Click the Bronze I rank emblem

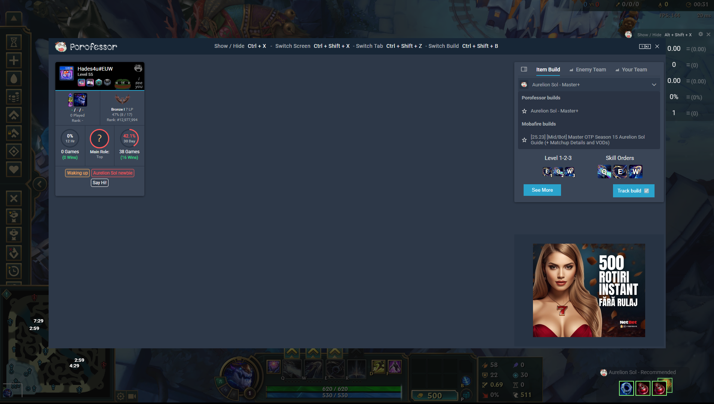click(x=122, y=99)
